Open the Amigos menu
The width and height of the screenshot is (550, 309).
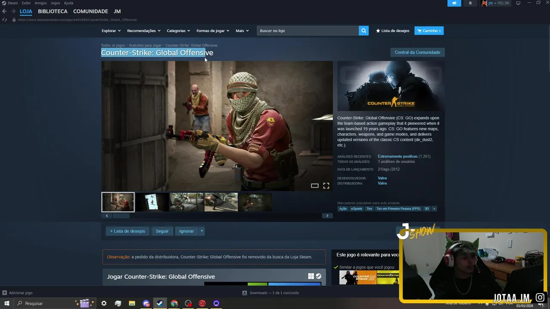click(x=40, y=3)
